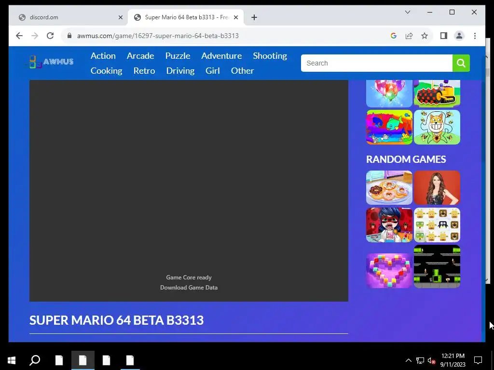Screen dimensions: 494x370
Task: Open a new tab with plus button
Action: (x=254, y=17)
